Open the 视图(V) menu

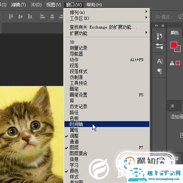tap(53, 5)
